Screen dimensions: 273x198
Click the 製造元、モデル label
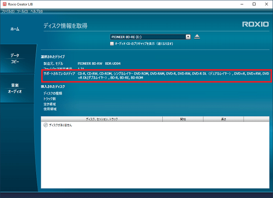[53, 64]
